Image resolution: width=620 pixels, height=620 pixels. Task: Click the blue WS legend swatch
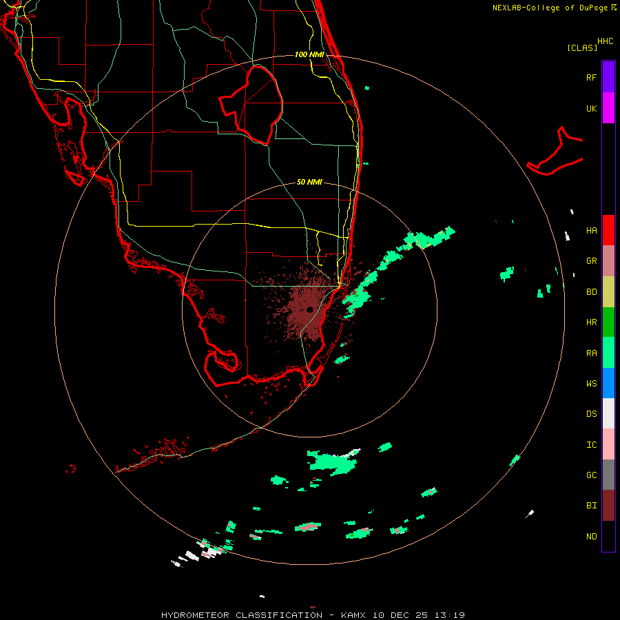coord(608,383)
